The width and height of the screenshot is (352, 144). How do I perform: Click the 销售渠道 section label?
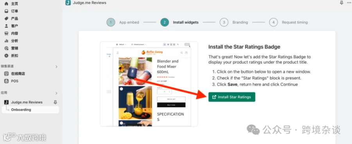[x=7, y=66]
